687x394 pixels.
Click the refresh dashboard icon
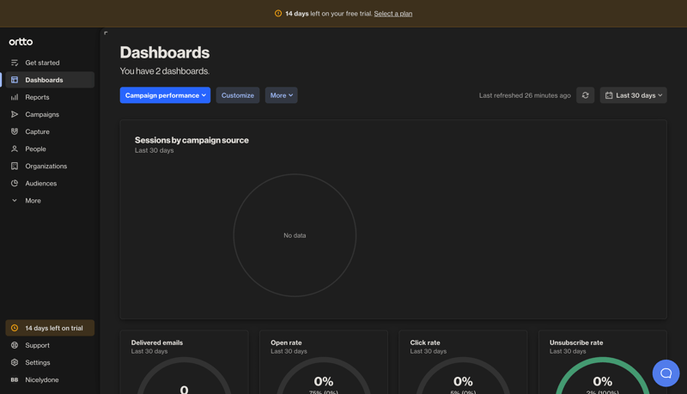click(585, 95)
